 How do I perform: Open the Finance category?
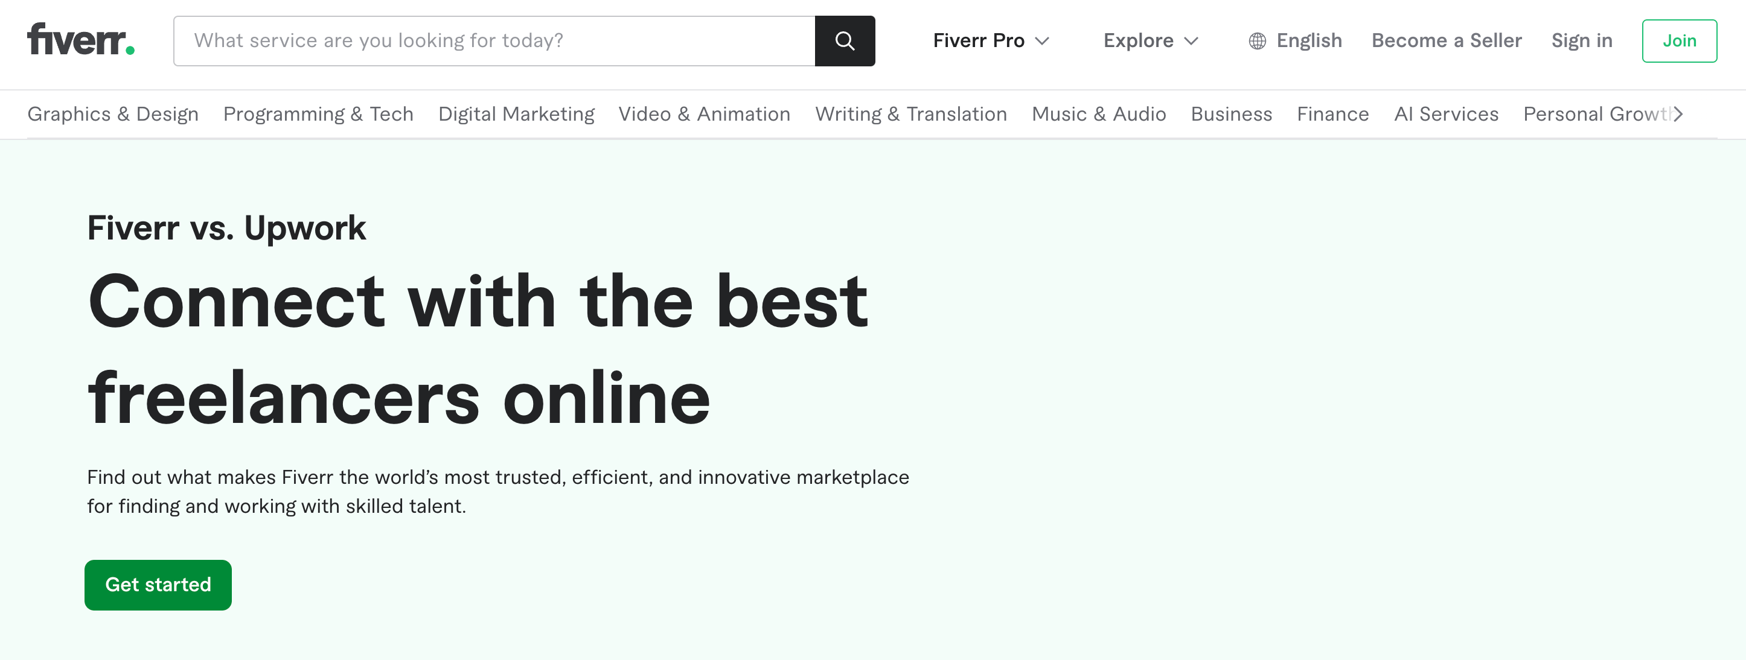(x=1332, y=114)
